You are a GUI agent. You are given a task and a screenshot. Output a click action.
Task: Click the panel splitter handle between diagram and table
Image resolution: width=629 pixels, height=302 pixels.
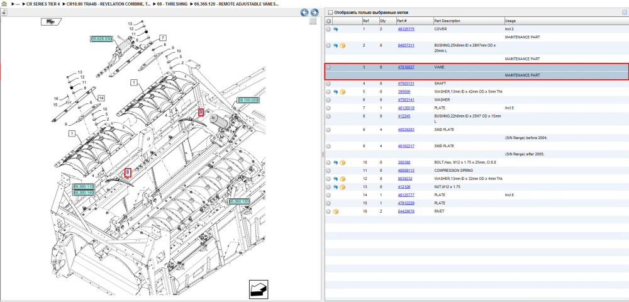[323, 154]
